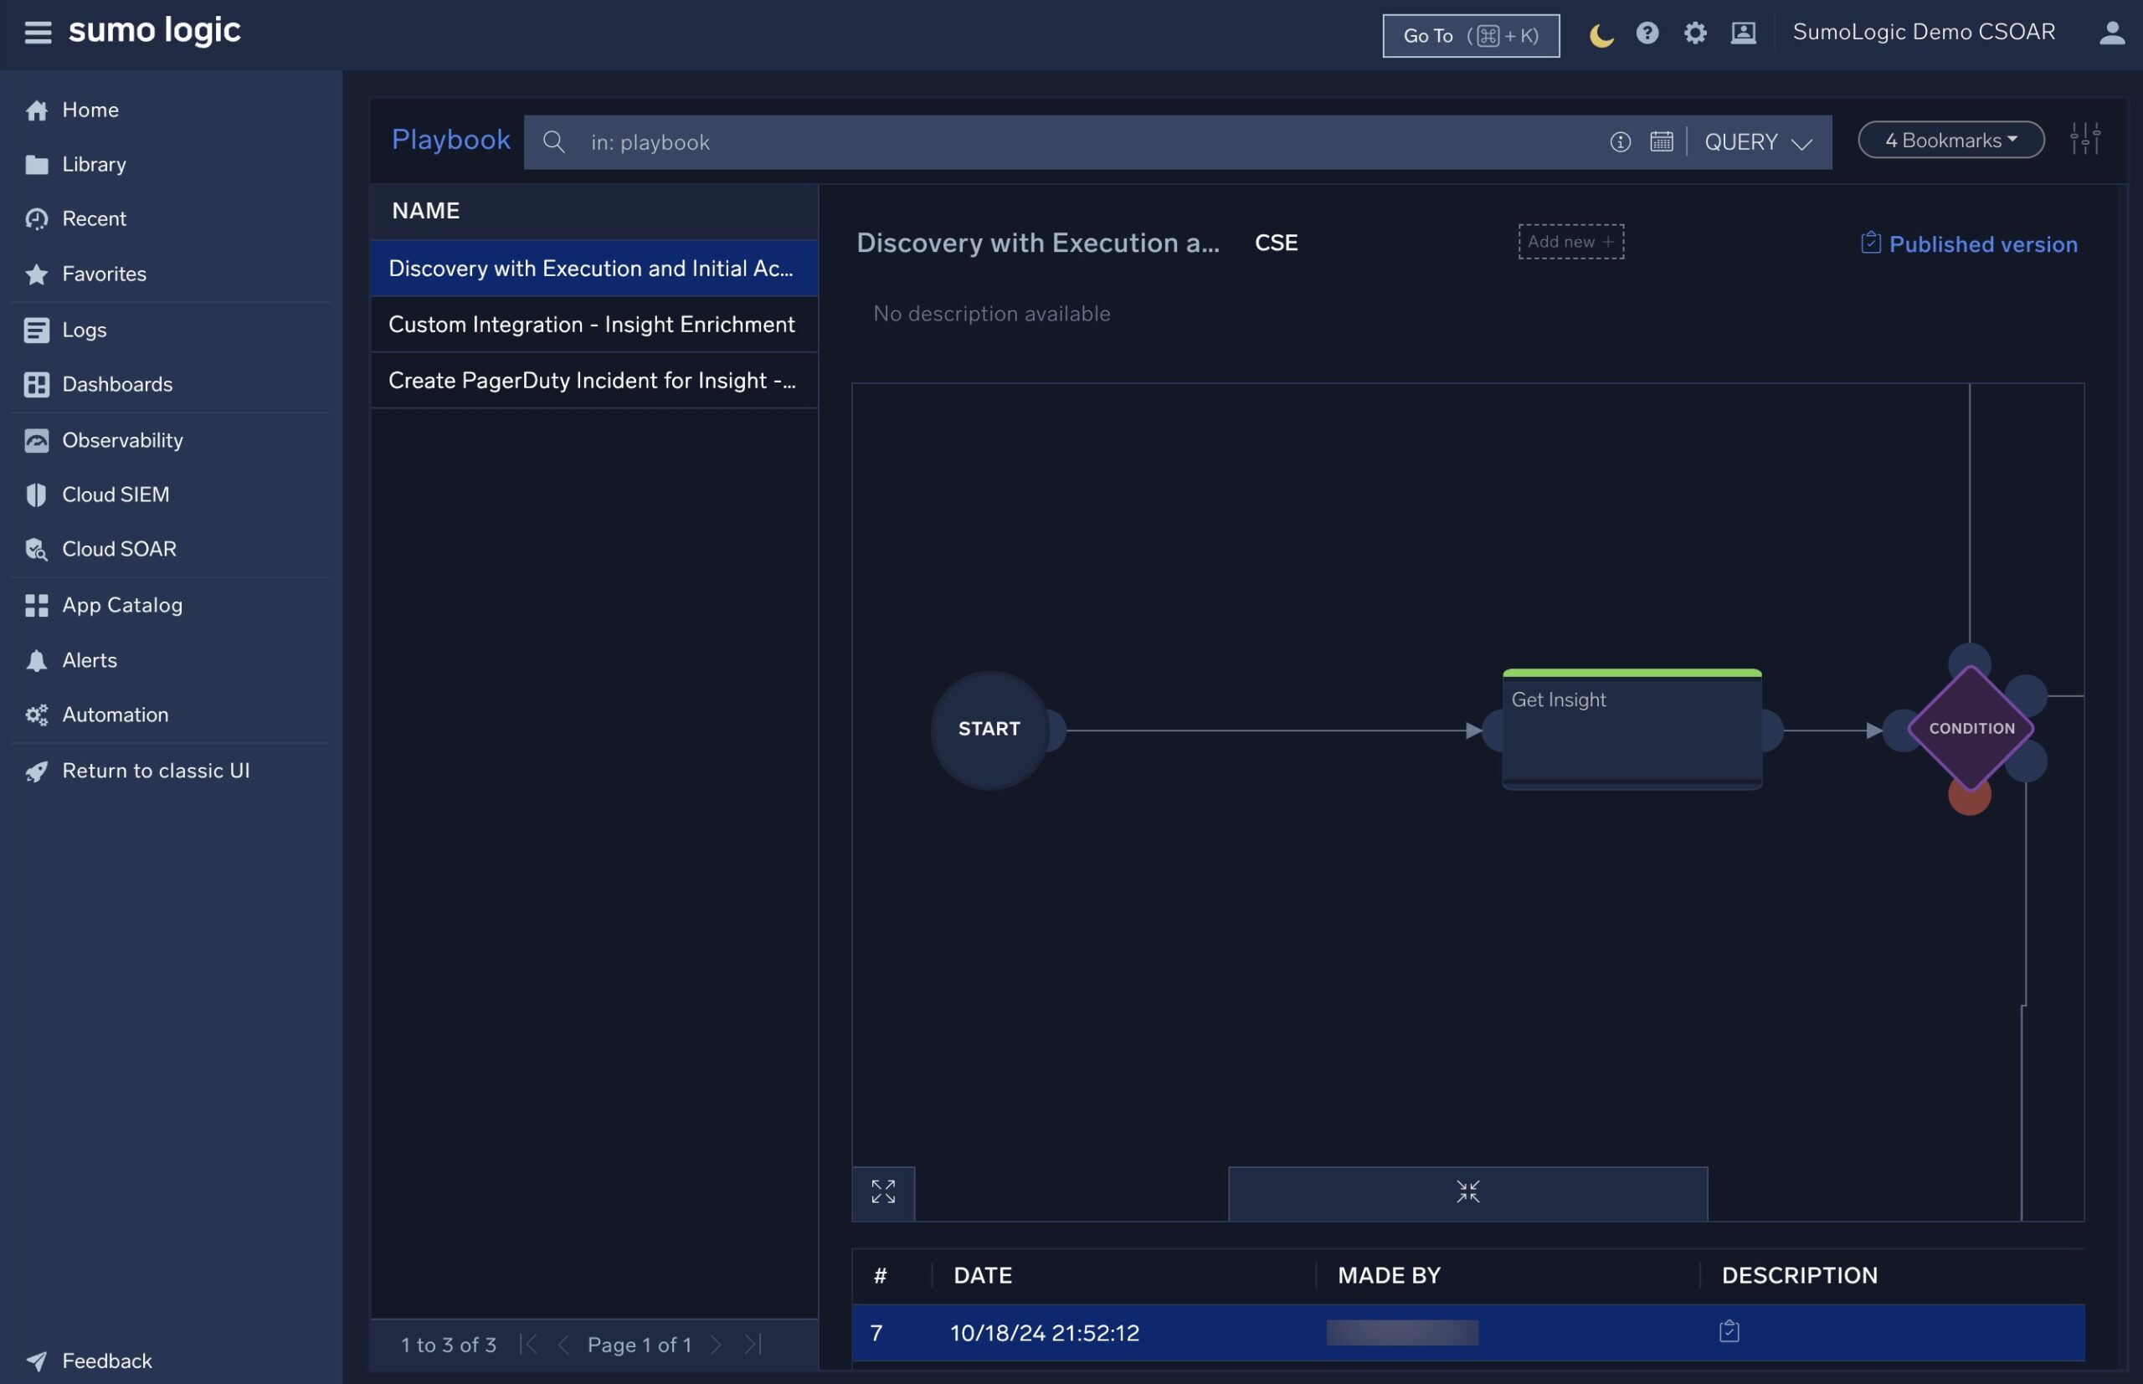Click the Alerts bell icon
This screenshot has height=1384, width=2143.
(x=37, y=660)
